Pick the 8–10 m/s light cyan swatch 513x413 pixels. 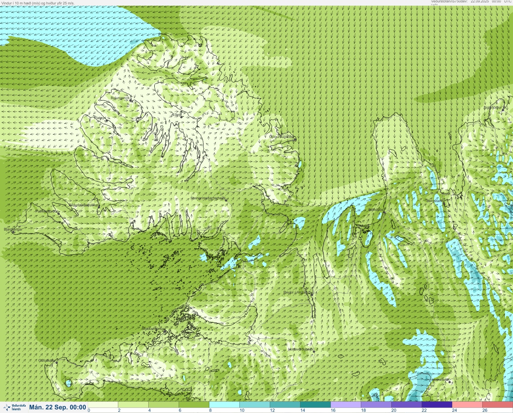pyautogui.click(x=224, y=405)
